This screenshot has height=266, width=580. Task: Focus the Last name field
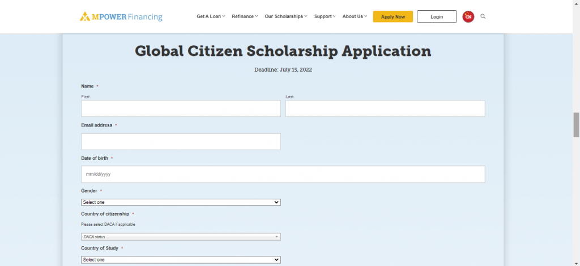(x=385, y=108)
